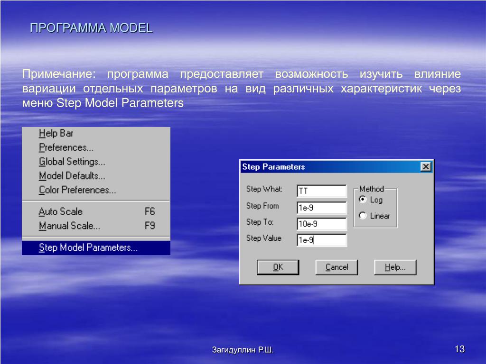Click the F6 shortcut label
The height and width of the screenshot is (364, 486).
point(150,211)
